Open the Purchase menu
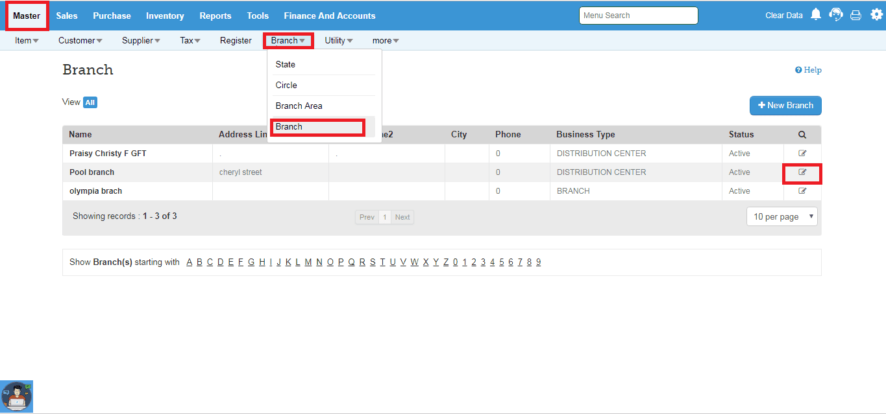The image size is (886, 414). coord(112,16)
